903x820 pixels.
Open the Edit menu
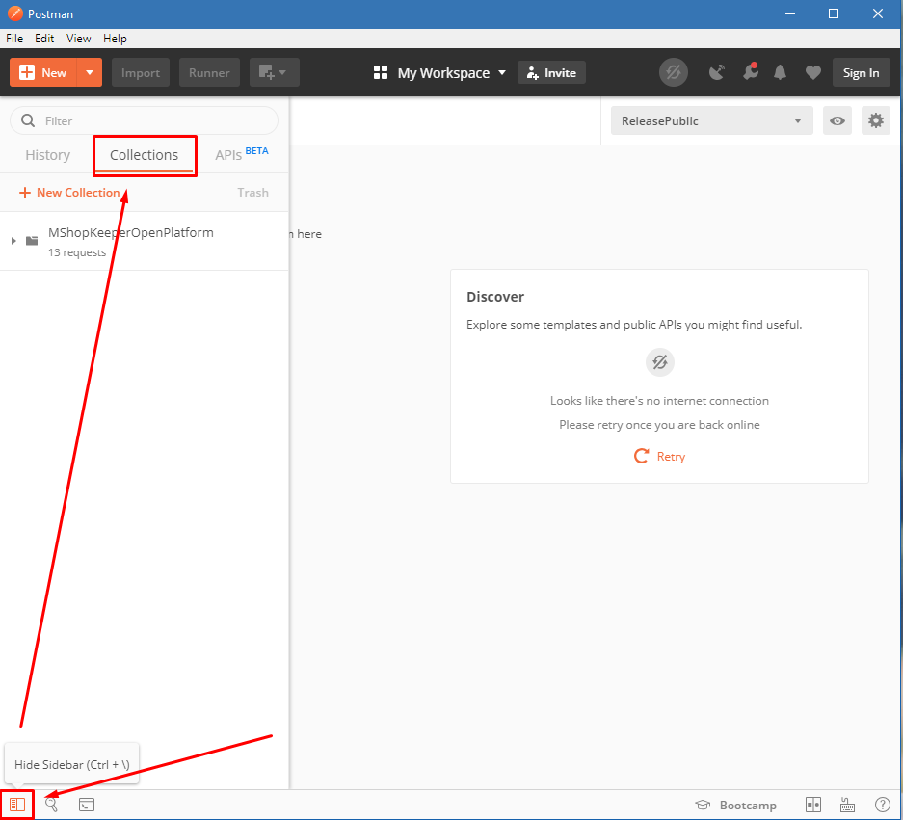click(44, 38)
